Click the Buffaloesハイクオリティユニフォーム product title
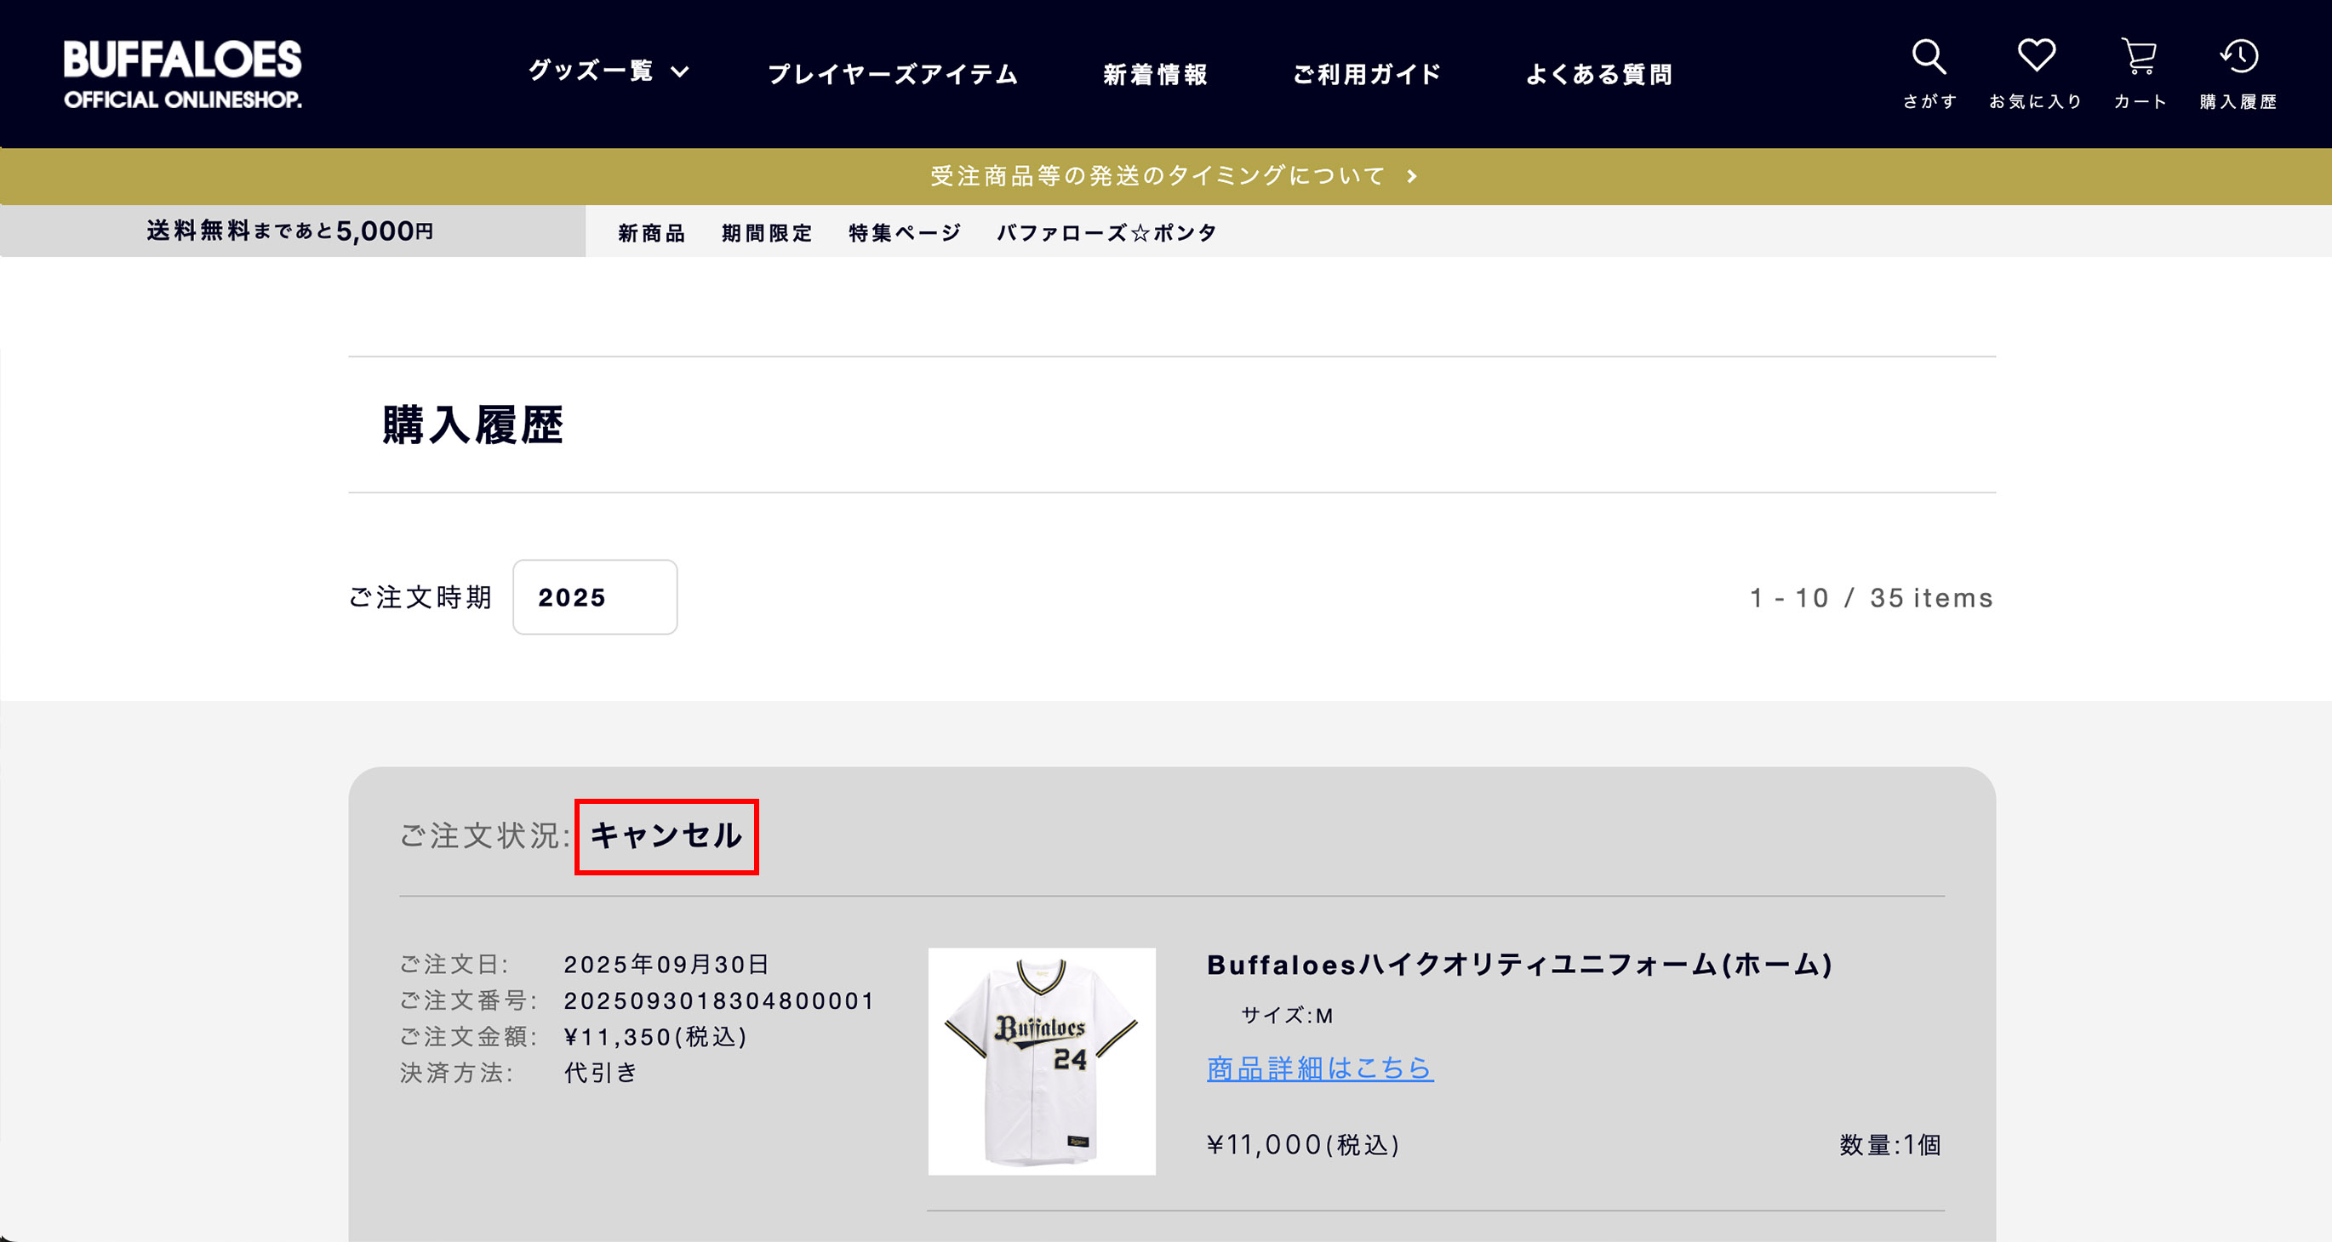The image size is (2332, 1242). pos(1519,965)
